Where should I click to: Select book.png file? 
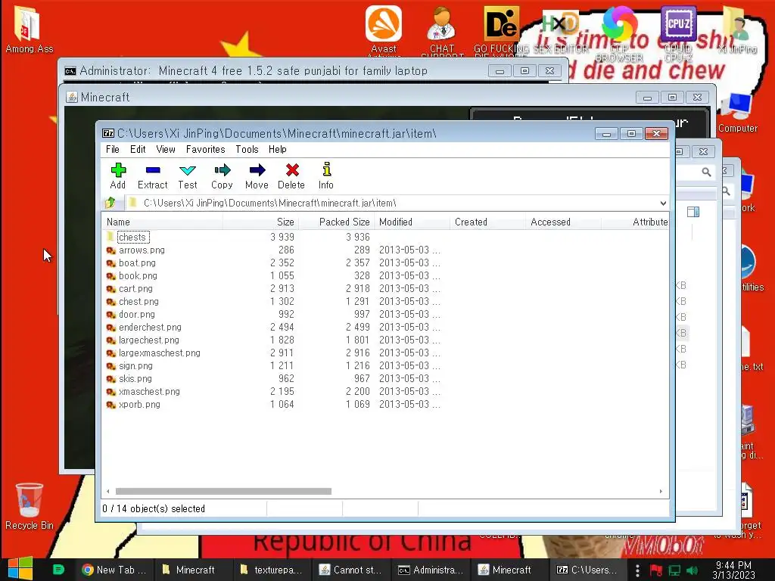138,275
